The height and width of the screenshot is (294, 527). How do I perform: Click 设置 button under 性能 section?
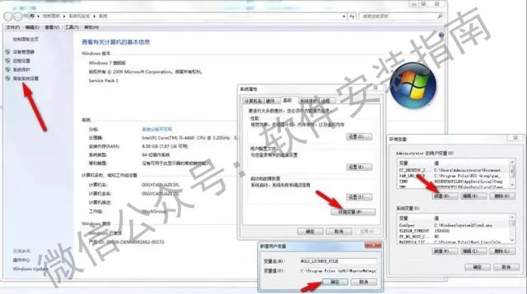click(x=359, y=137)
